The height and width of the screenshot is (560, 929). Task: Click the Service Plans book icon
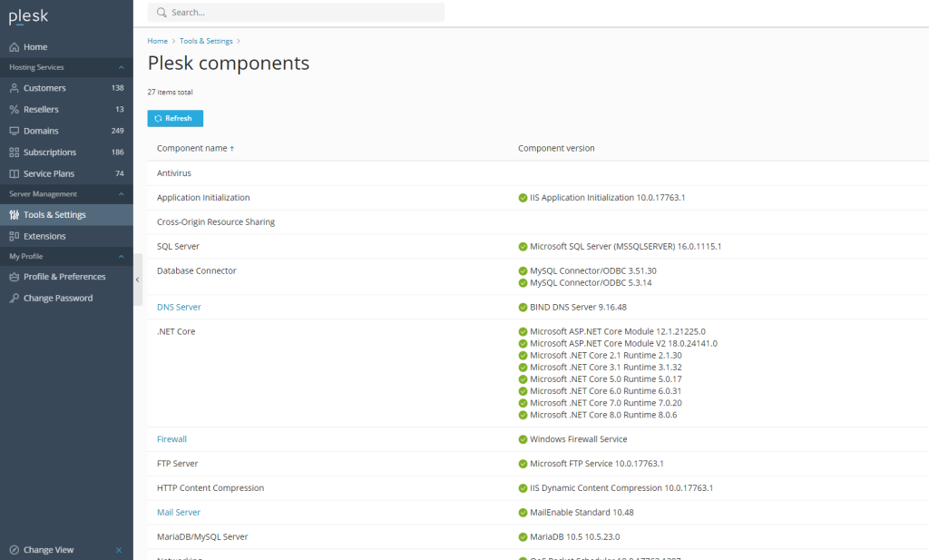(15, 173)
